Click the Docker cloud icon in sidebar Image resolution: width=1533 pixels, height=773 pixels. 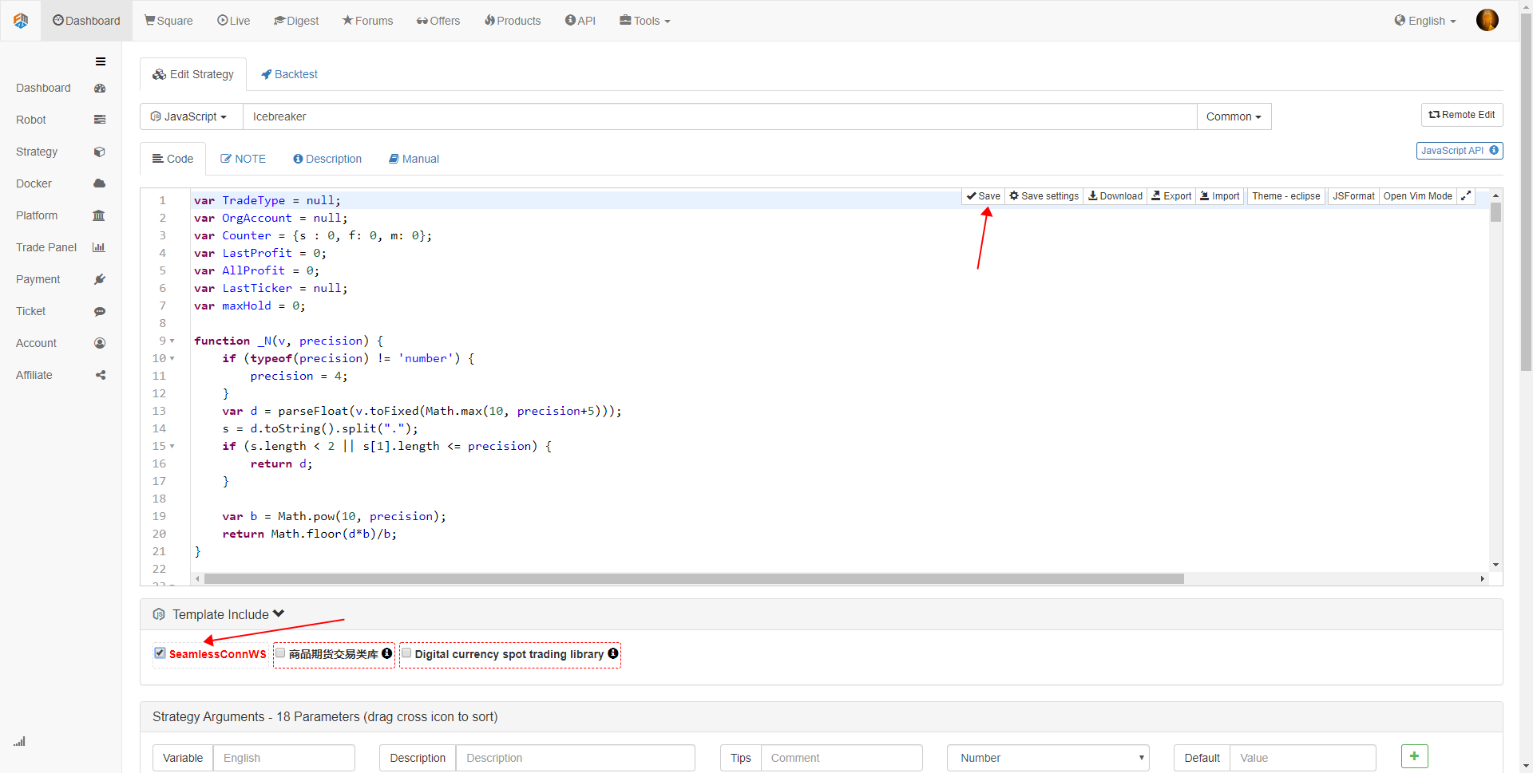click(100, 183)
